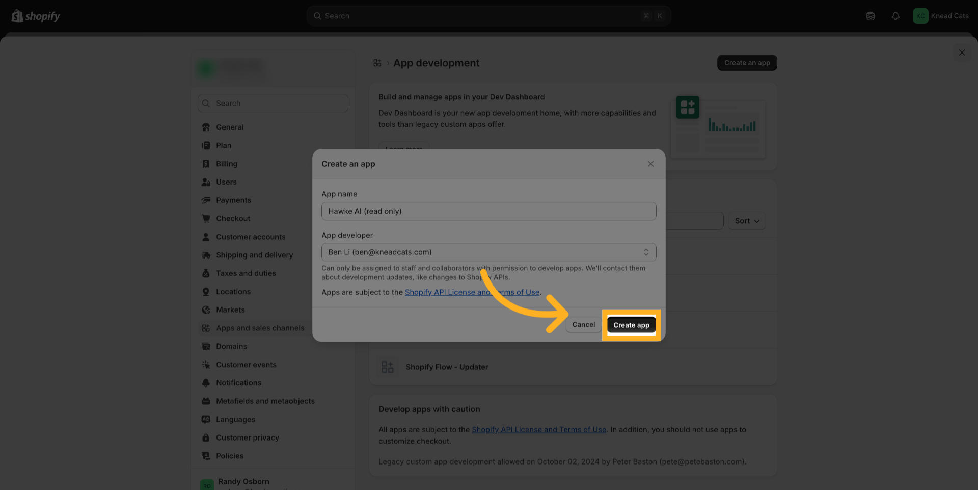Click the settings breadcrumb grid icon
The width and height of the screenshot is (978, 490).
377,63
